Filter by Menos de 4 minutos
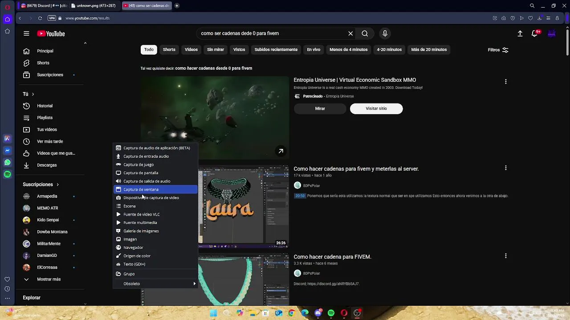Screen dimensions: 570x320 point(349,50)
